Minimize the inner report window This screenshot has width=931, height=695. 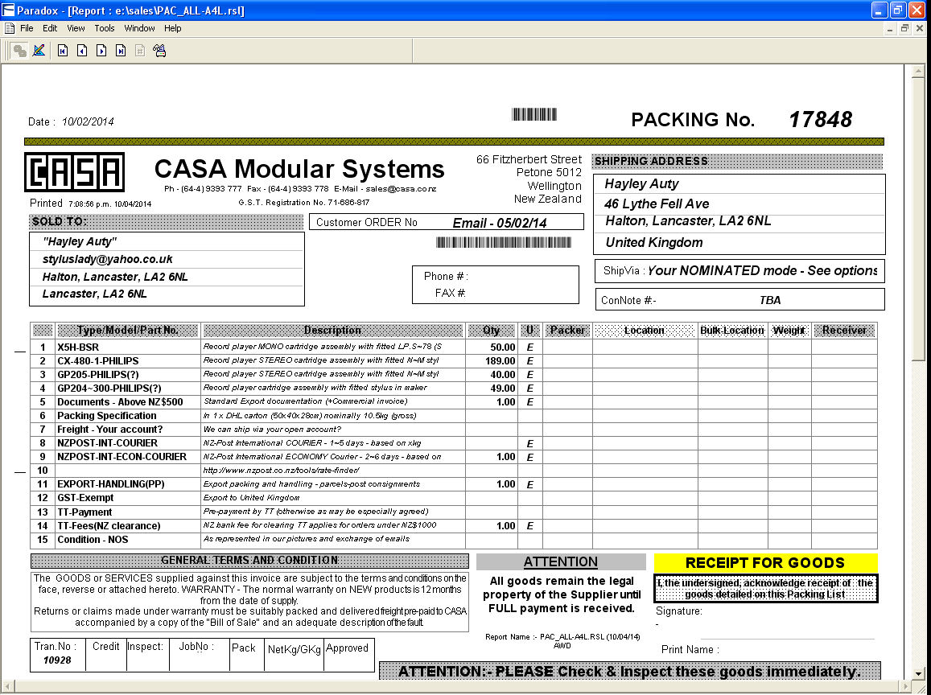890,28
